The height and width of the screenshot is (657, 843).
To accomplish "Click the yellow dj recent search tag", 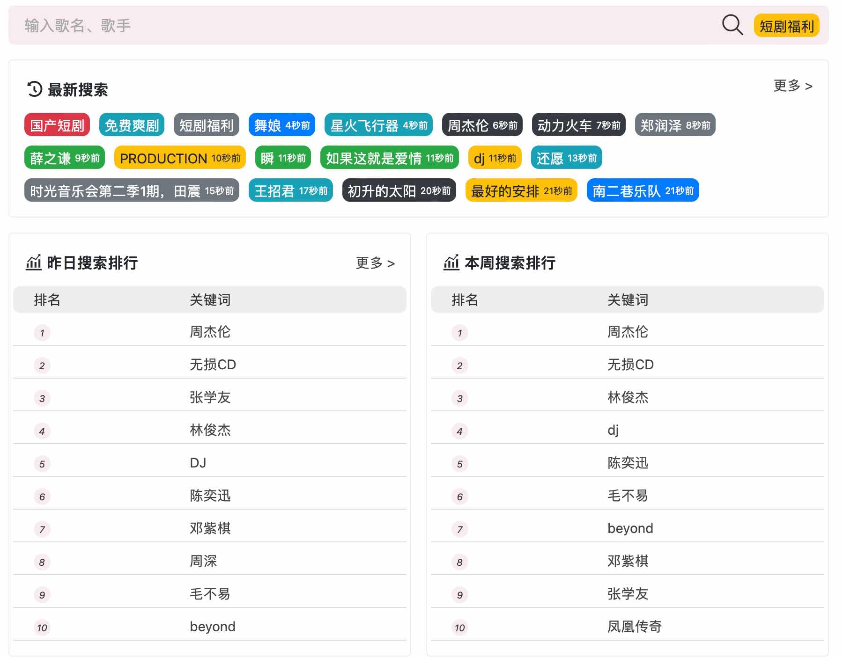I will [495, 158].
